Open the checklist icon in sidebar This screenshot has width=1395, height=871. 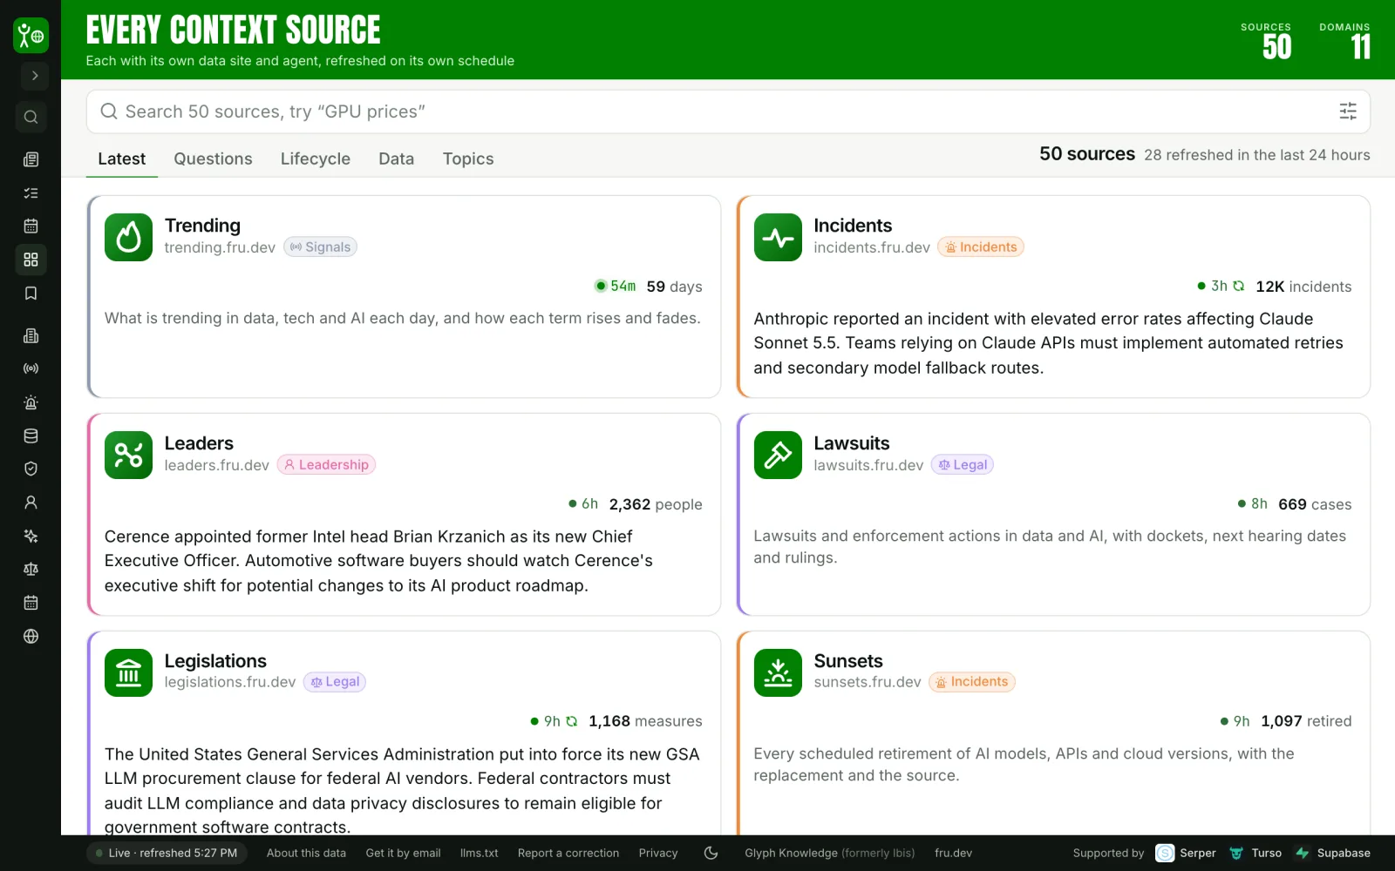tap(31, 192)
